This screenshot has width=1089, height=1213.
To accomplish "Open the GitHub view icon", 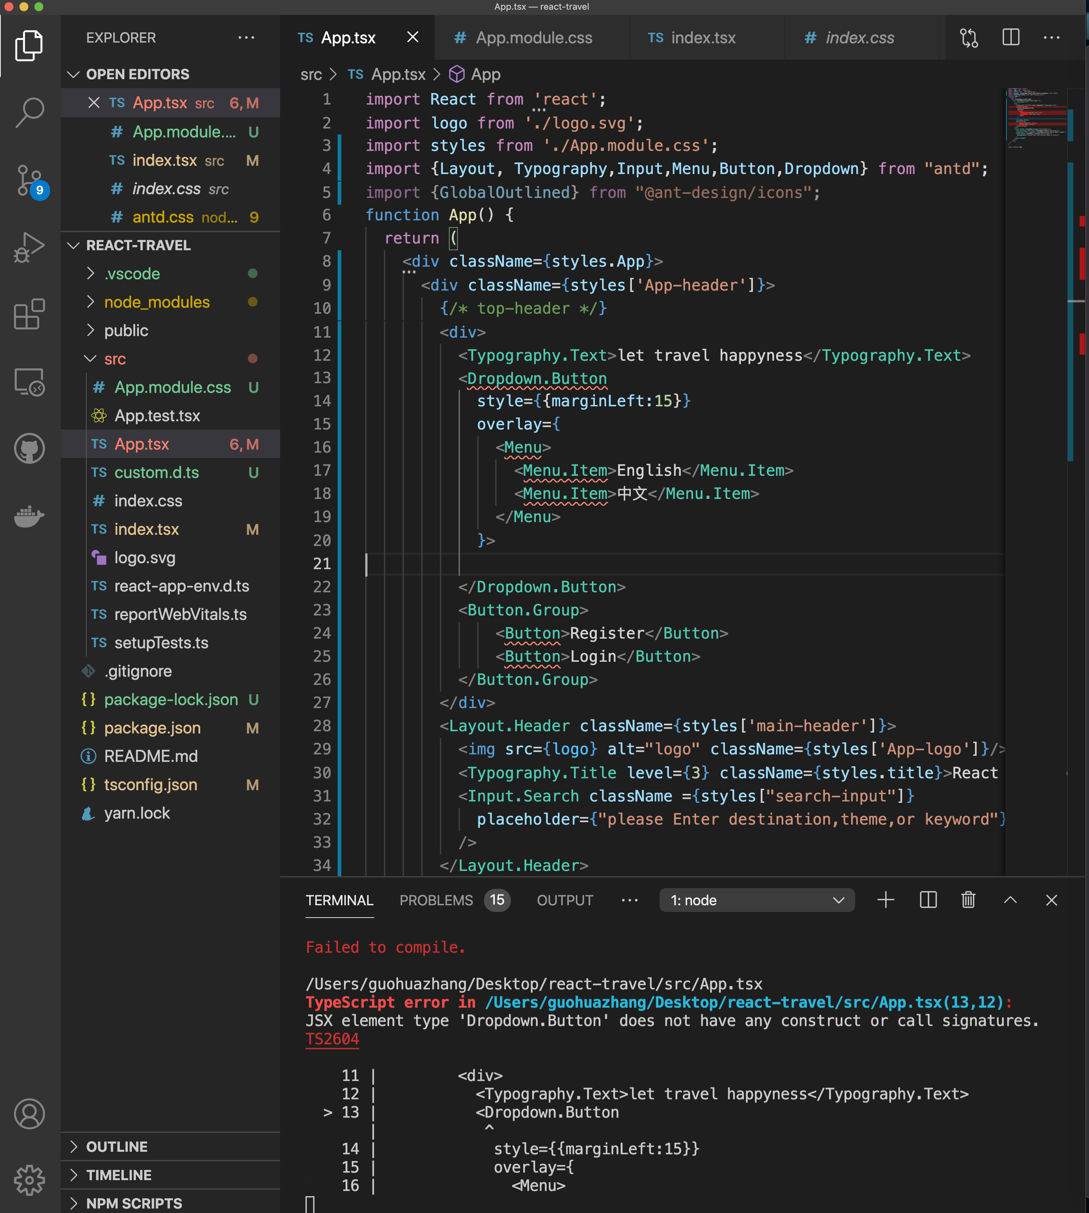I will 30,448.
